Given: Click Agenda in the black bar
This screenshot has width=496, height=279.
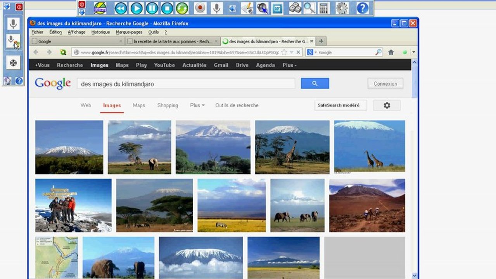Looking at the screenshot, I should coord(266,65).
